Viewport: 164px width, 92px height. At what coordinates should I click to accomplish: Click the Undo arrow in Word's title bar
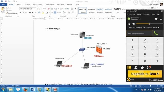(9, 2)
